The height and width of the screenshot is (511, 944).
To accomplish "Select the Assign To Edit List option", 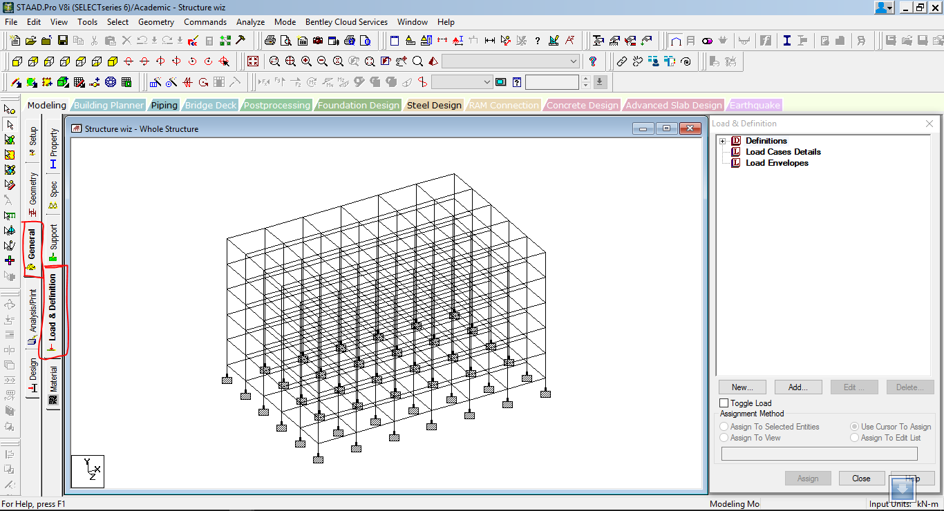I will (854, 438).
